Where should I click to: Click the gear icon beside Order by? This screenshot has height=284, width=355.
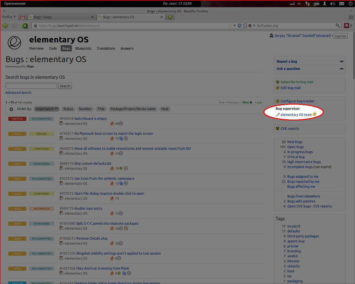[11, 109]
